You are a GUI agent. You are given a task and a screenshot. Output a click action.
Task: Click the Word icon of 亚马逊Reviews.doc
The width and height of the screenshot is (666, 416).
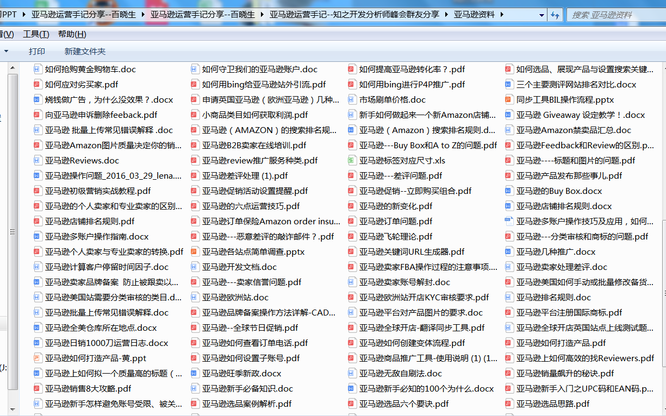click(38, 160)
